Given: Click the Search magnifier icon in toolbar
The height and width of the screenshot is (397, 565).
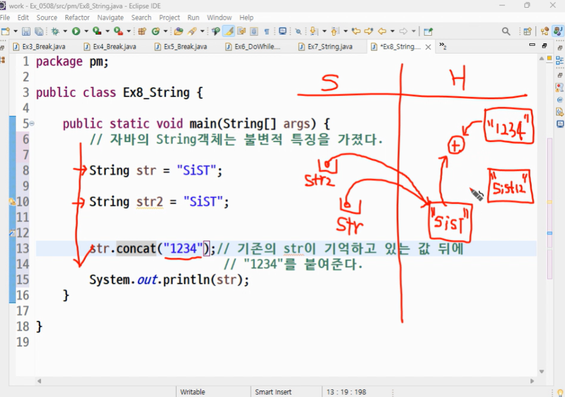Looking at the screenshot, I should pyautogui.click(x=506, y=31).
